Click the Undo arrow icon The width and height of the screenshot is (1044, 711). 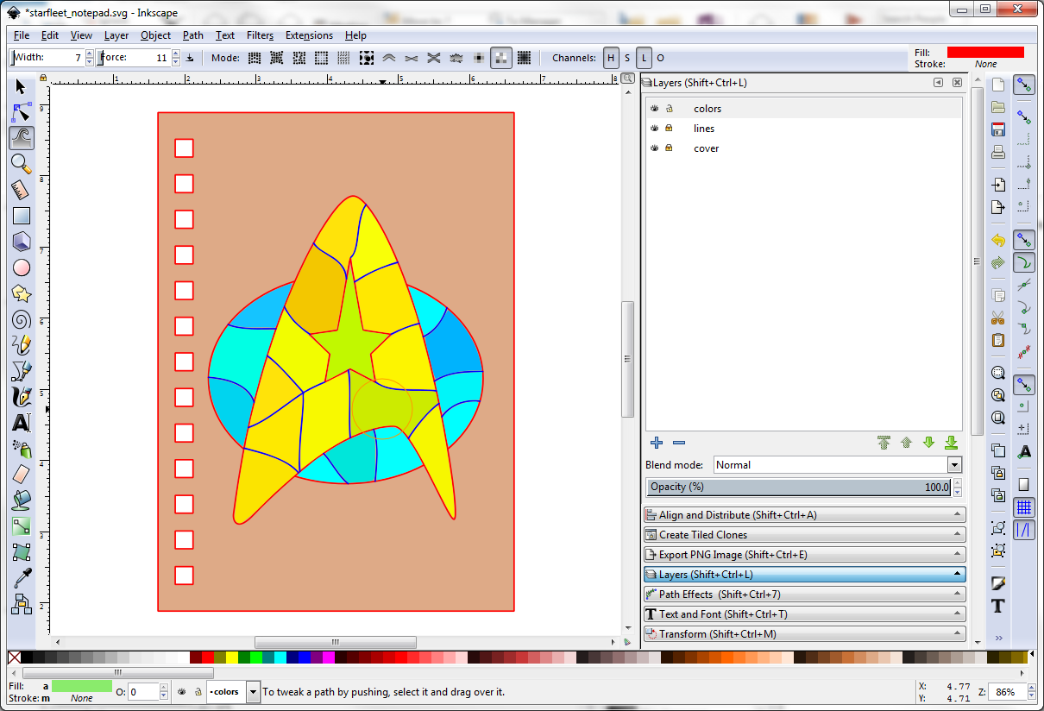[x=998, y=240]
